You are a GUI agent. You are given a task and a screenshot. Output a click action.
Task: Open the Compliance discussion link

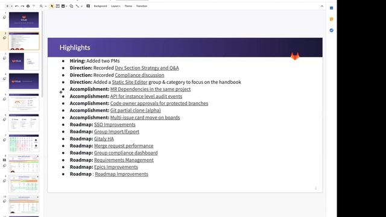click(139, 75)
